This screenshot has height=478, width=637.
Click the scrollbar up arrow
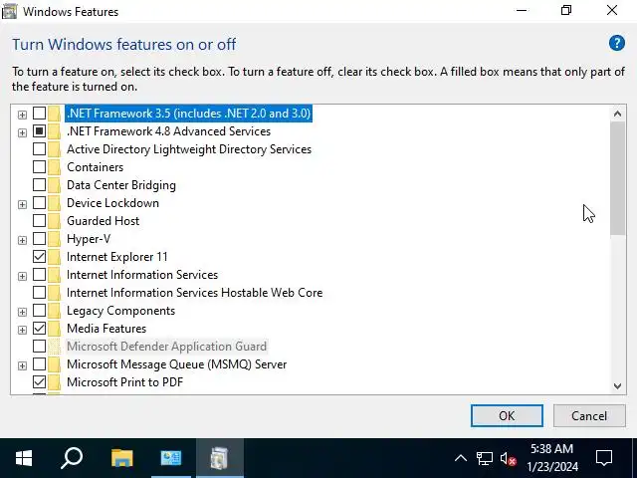coord(617,114)
